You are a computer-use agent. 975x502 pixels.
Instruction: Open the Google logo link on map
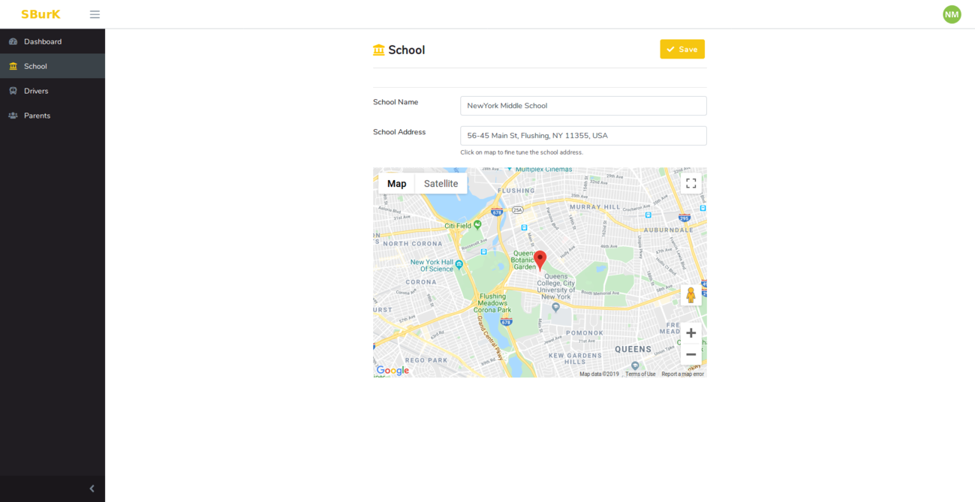[x=393, y=370]
